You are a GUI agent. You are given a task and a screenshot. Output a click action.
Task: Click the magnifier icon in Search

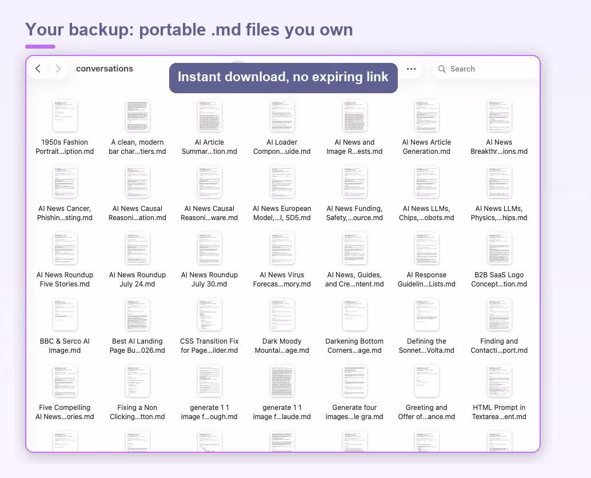pos(442,69)
